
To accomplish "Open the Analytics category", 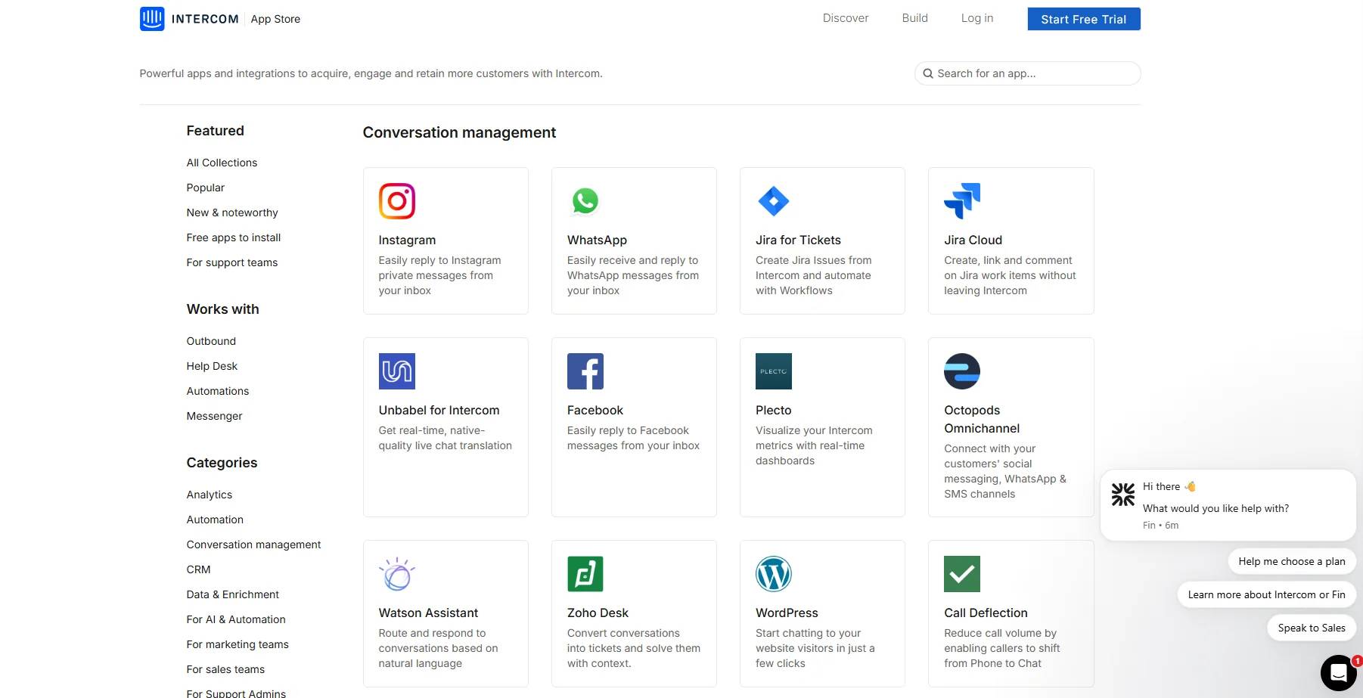I will pyautogui.click(x=210, y=495).
